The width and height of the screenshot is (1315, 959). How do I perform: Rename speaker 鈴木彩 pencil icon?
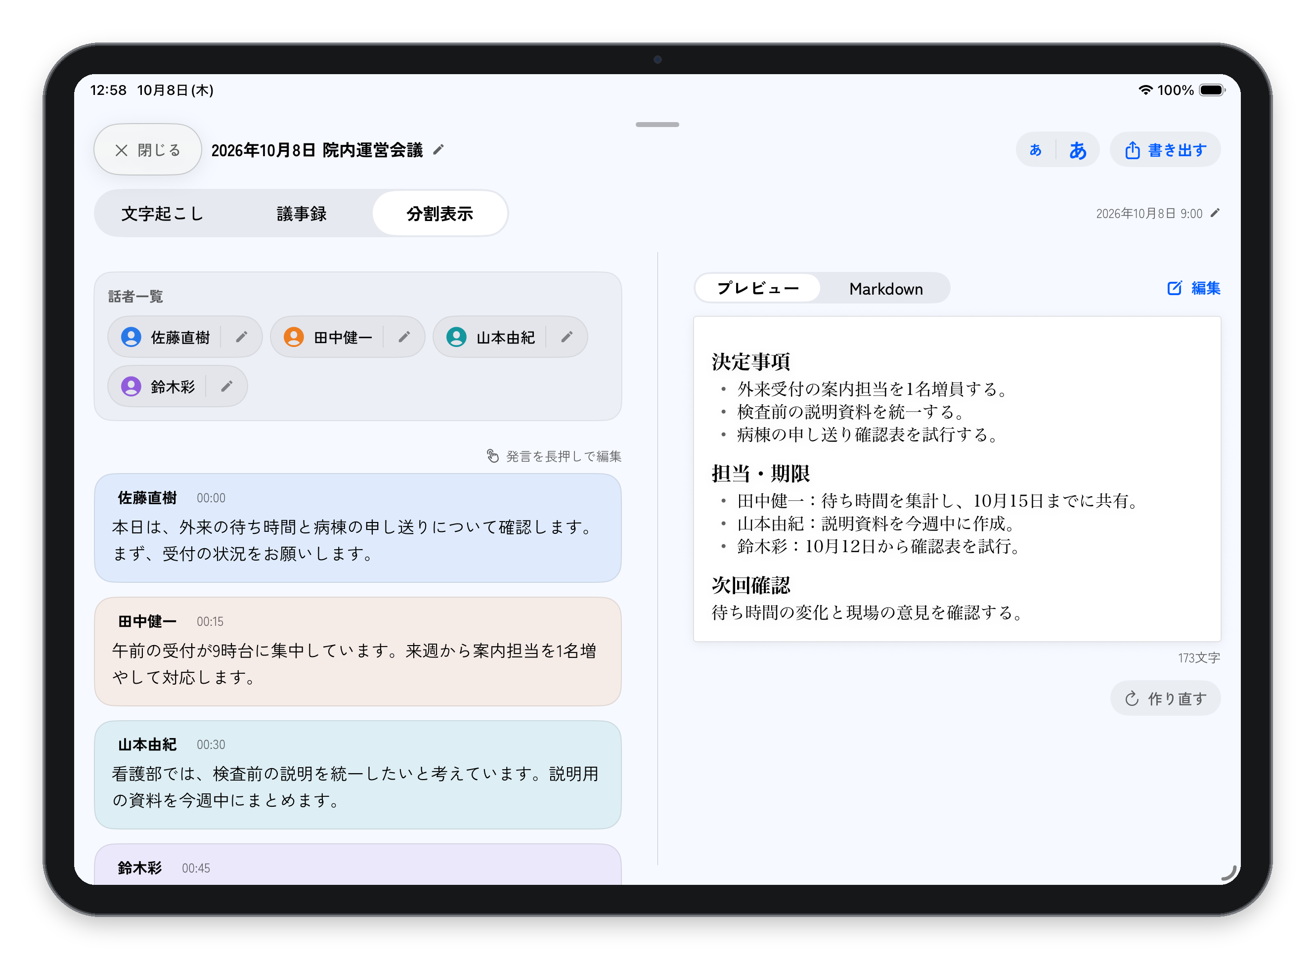click(226, 386)
